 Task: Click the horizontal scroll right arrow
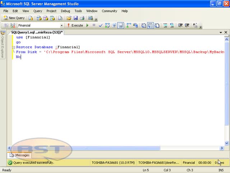point(222,148)
